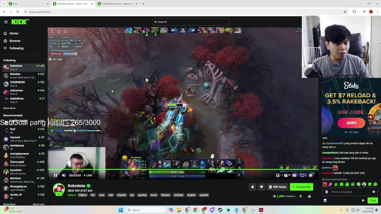Click the taskbar Search box
The image size is (381, 214).
tap(146, 210)
